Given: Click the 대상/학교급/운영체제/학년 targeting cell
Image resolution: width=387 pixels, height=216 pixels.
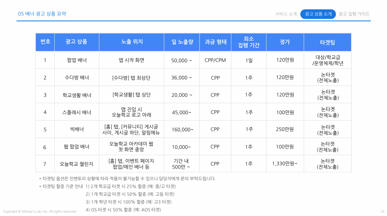Looking at the screenshot, I should point(328,60).
